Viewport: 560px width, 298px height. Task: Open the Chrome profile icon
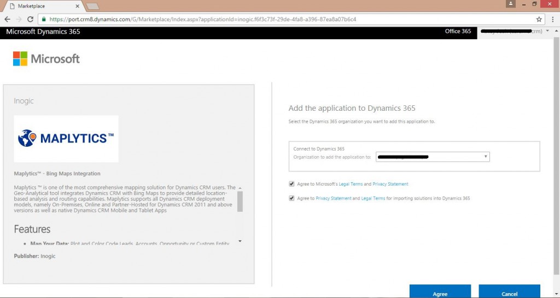pyautogui.click(x=511, y=4)
